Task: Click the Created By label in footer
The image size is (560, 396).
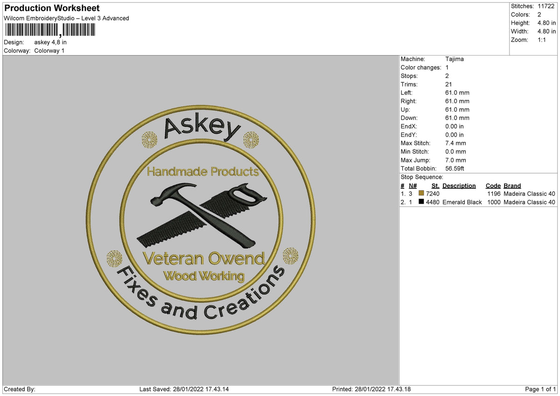Action: pyautogui.click(x=20, y=389)
